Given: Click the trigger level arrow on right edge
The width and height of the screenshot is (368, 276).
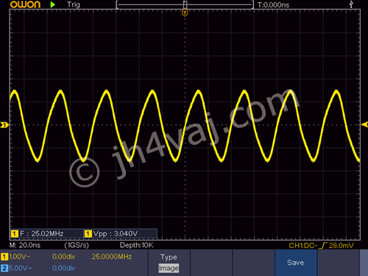Looking at the screenshot, I should click(x=364, y=124).
